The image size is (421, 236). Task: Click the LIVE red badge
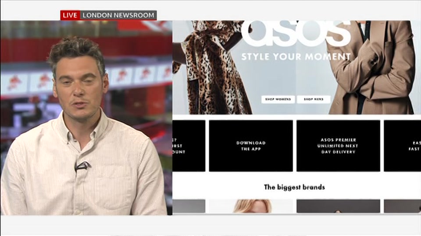[70, 15]
